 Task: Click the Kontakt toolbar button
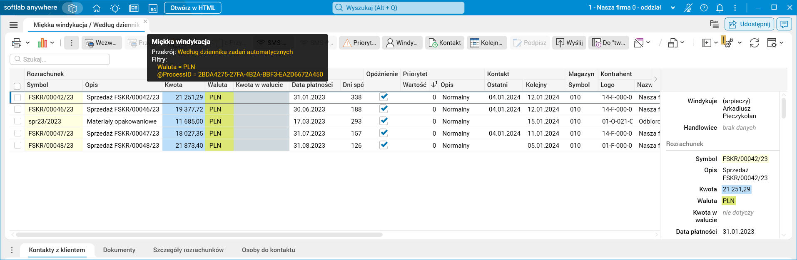click(445, 42)
